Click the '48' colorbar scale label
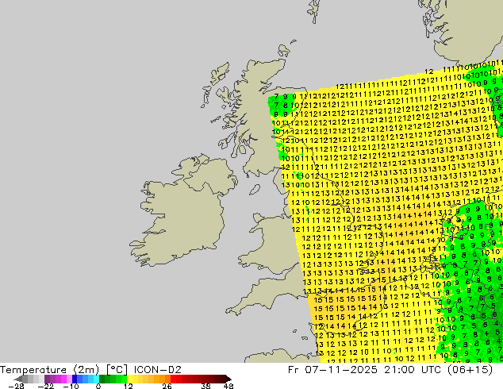Viewport: 503px width, 389px height. coord(228,386)
